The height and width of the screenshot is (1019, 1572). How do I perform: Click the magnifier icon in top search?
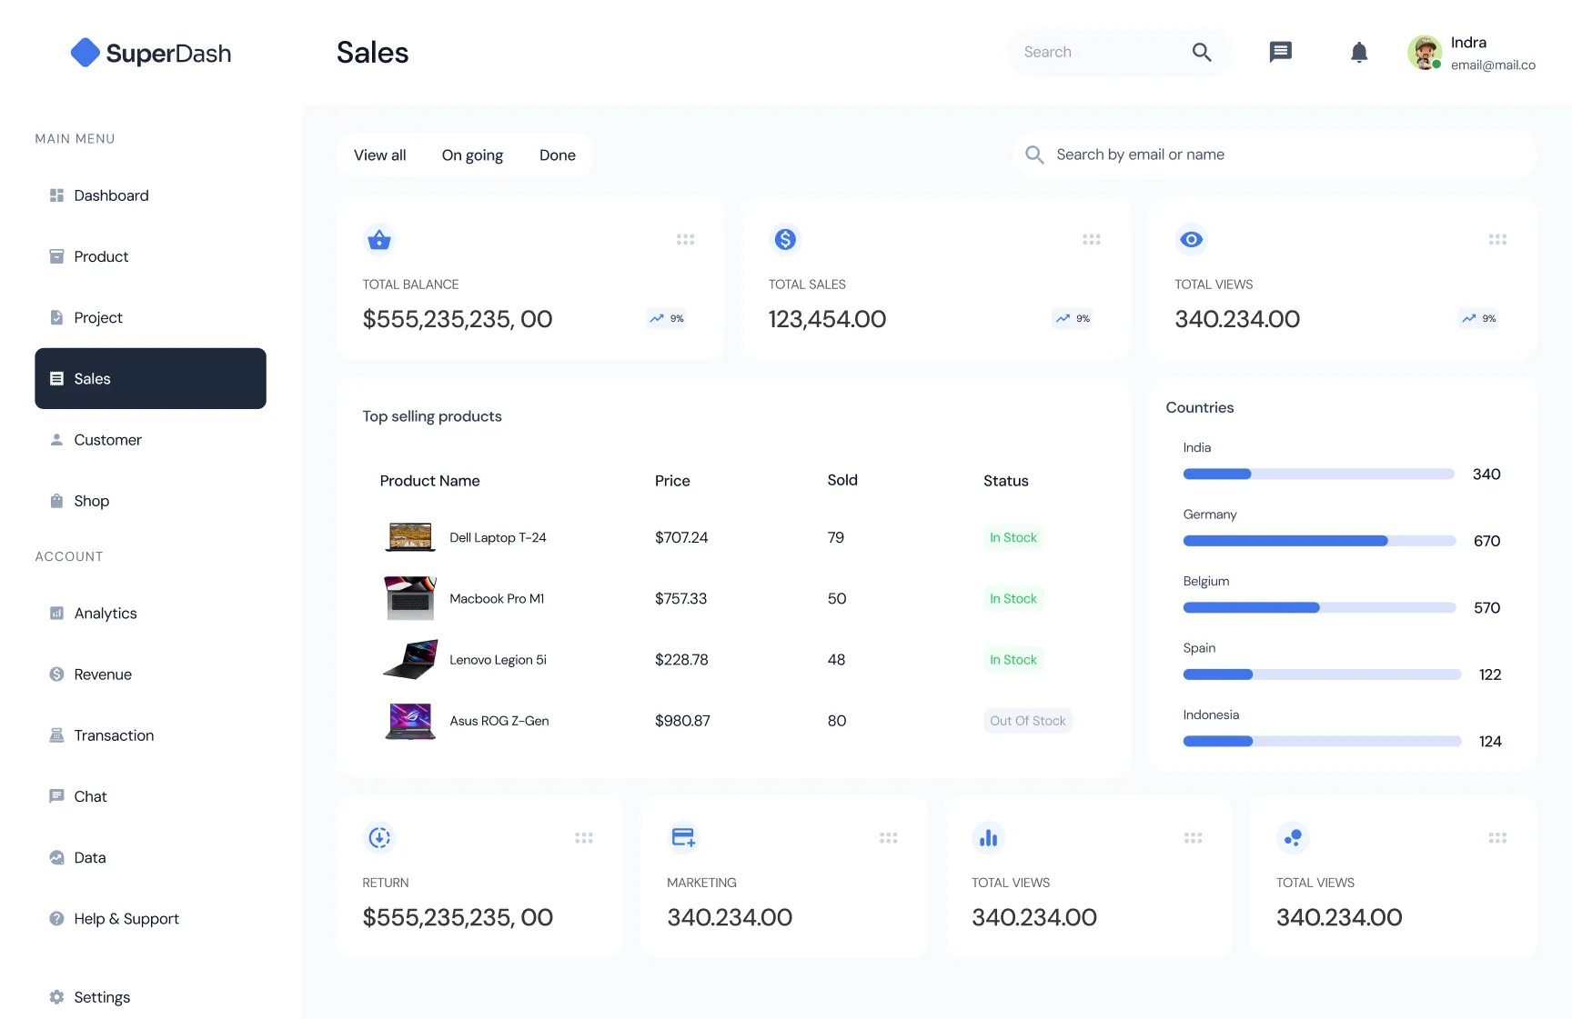click(1202, 53)
